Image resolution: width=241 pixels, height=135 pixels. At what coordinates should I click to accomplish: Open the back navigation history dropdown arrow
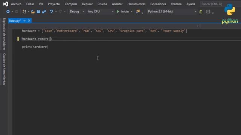click(x=12, y=12)
